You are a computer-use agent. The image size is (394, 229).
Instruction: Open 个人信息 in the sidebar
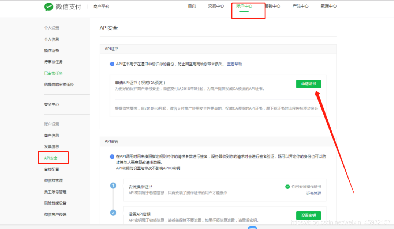[52, 39]
